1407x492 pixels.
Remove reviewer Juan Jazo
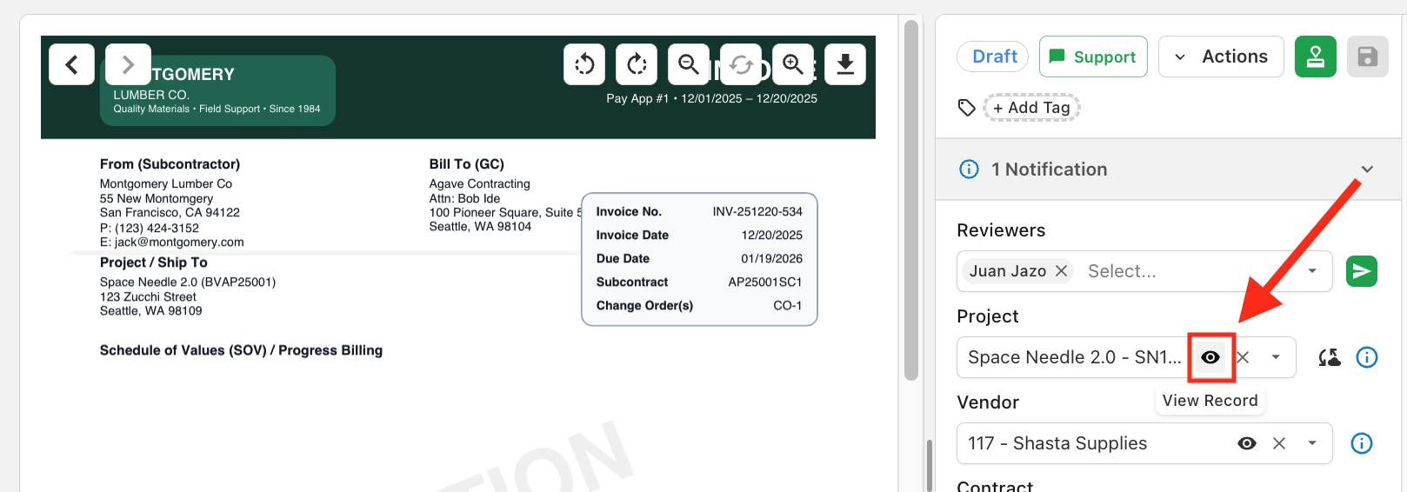point(1062,271)
